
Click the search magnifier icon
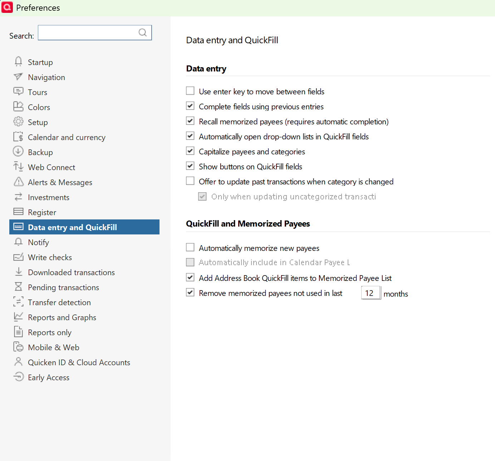point(143,33)
